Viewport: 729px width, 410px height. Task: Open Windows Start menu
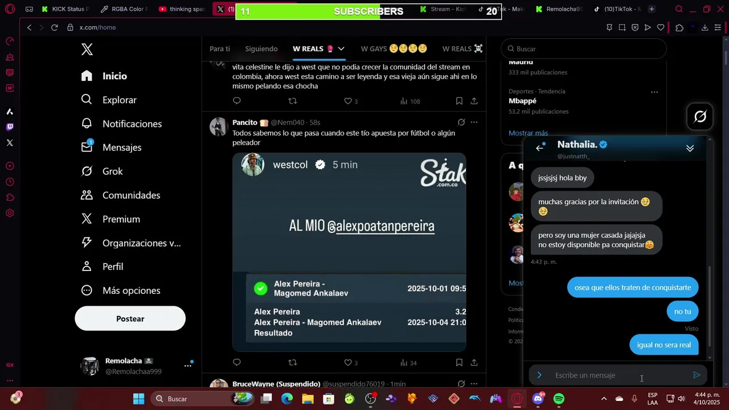coord(138,399)
